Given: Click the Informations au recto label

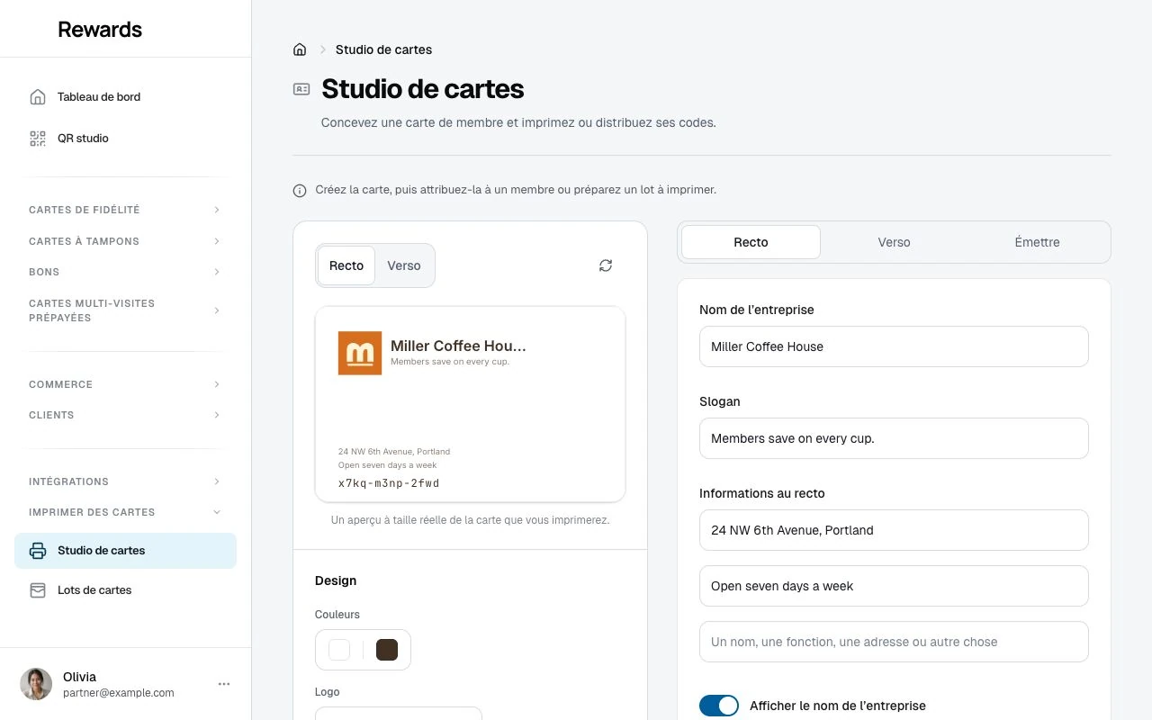Looking at the screenshot, I should (762, 493).
